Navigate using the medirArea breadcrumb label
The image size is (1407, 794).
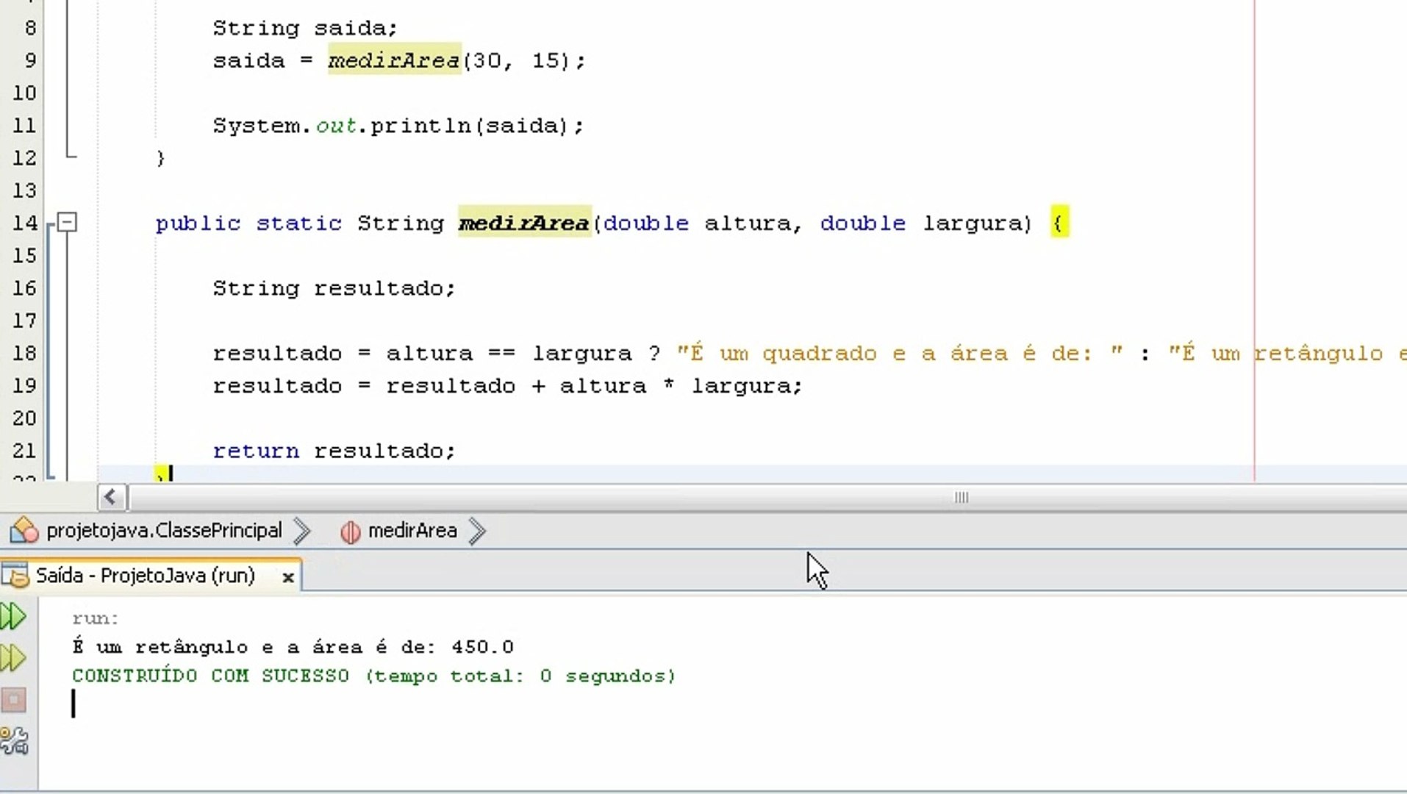[x=412, y=530]
